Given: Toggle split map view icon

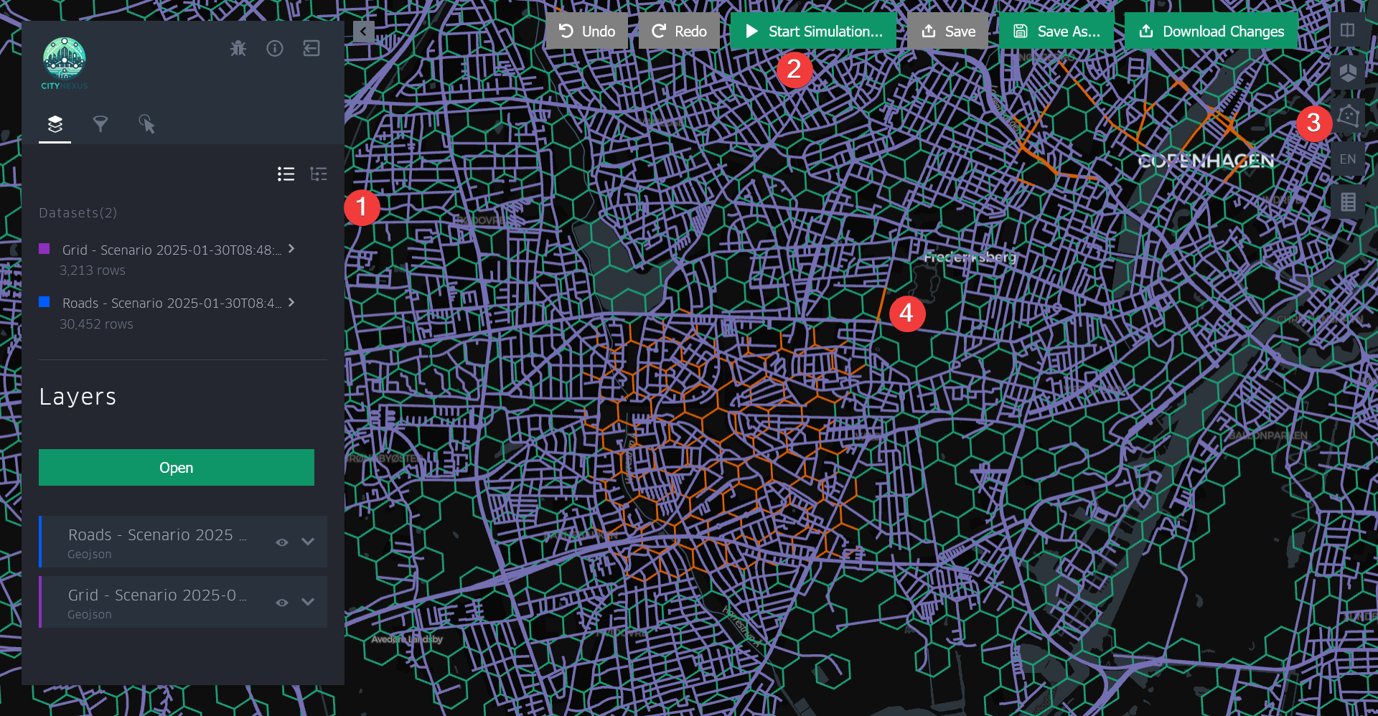Looking at the screenshot, I should [x=1348, y=30].
